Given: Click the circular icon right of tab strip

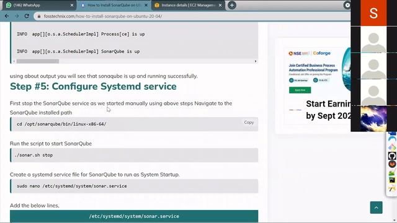Looking at the screenshot, I should [x=347, y=5].
